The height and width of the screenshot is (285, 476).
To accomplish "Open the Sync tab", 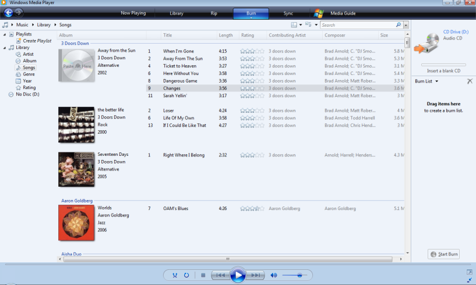I will click(288, 13).
